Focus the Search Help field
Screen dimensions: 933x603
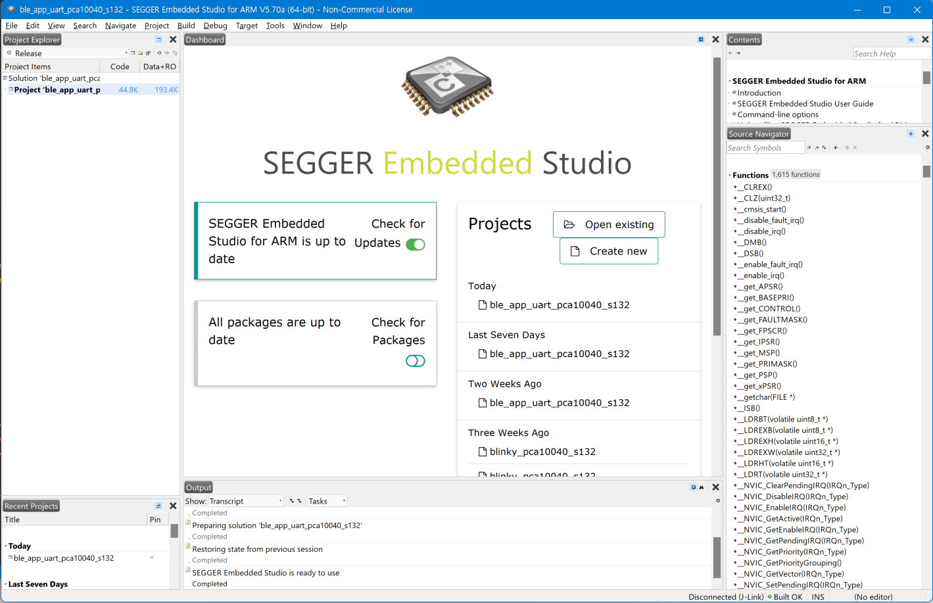(891, 53)
